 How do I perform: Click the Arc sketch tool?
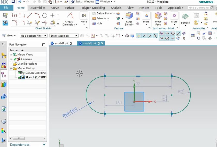pyautogui.click(x=37, y=15)
